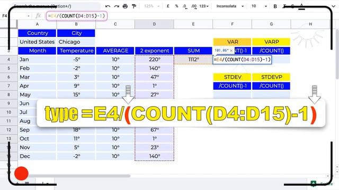This screenshot has width=339, height=190.
Task: Open the name box dropdown arrow
Action: [29, 16]
